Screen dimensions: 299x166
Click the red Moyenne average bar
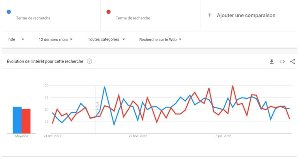pyautogui.click(x=26, y=121)
